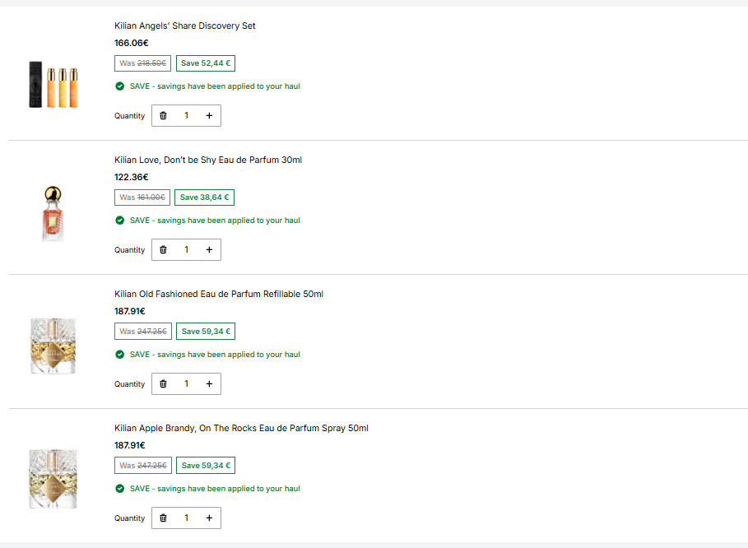Screen dimensions: 748x548
Task: Open Kilian Old Fashioned Refillable 50ml title
Action: pyautogui.click(x=219, y=294)
